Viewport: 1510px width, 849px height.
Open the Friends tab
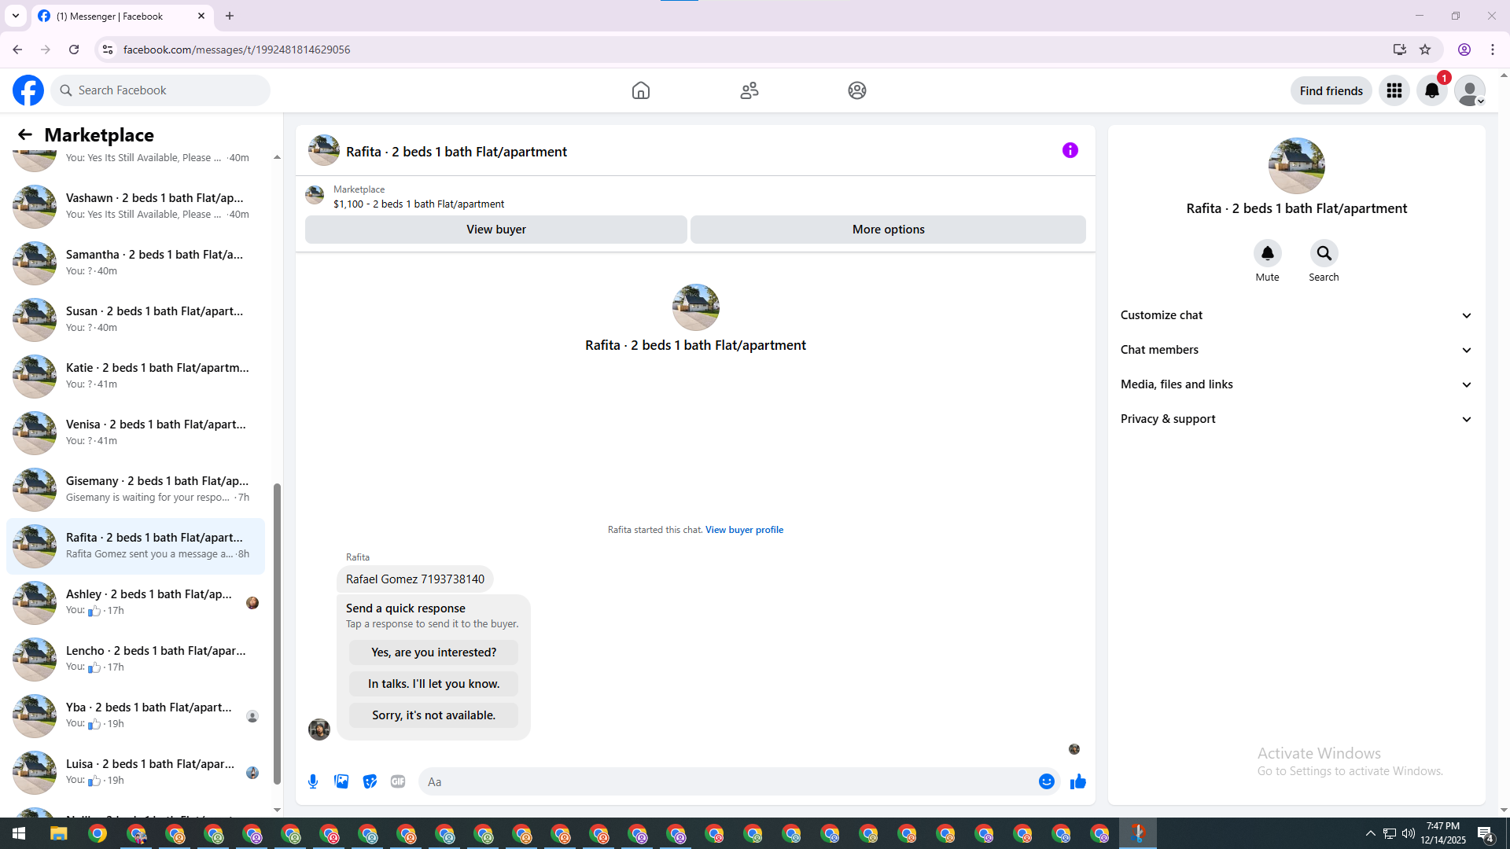[x=749, y=90]
